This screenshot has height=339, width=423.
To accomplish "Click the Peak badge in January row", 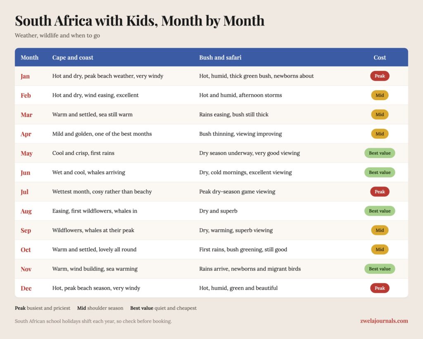I will click(380, 76).
